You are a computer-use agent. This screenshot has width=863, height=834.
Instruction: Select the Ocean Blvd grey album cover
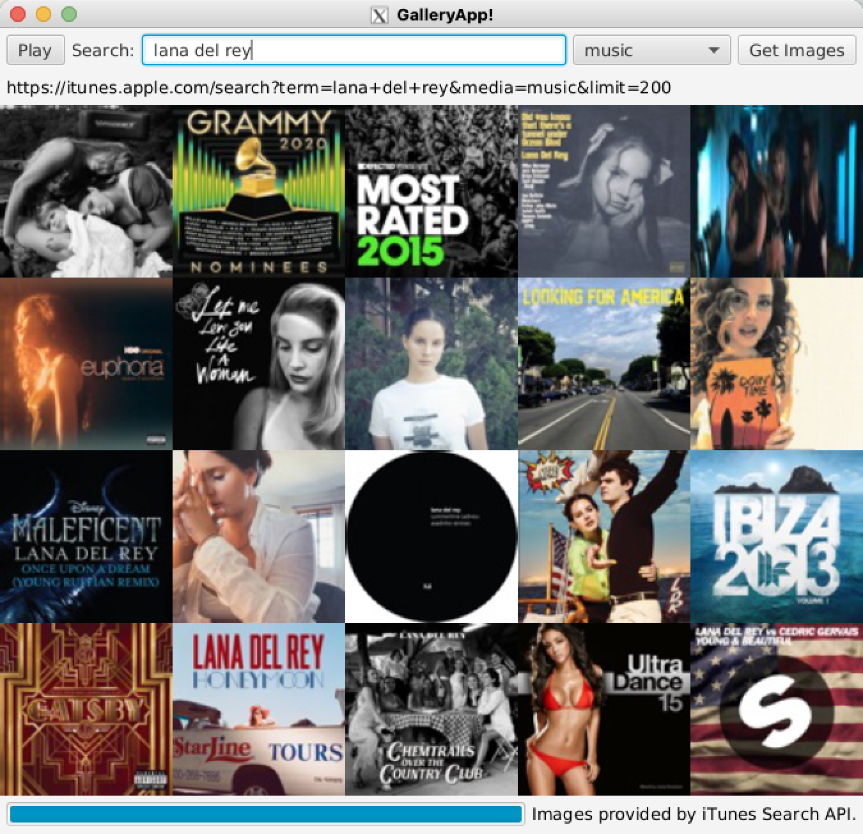604,191
